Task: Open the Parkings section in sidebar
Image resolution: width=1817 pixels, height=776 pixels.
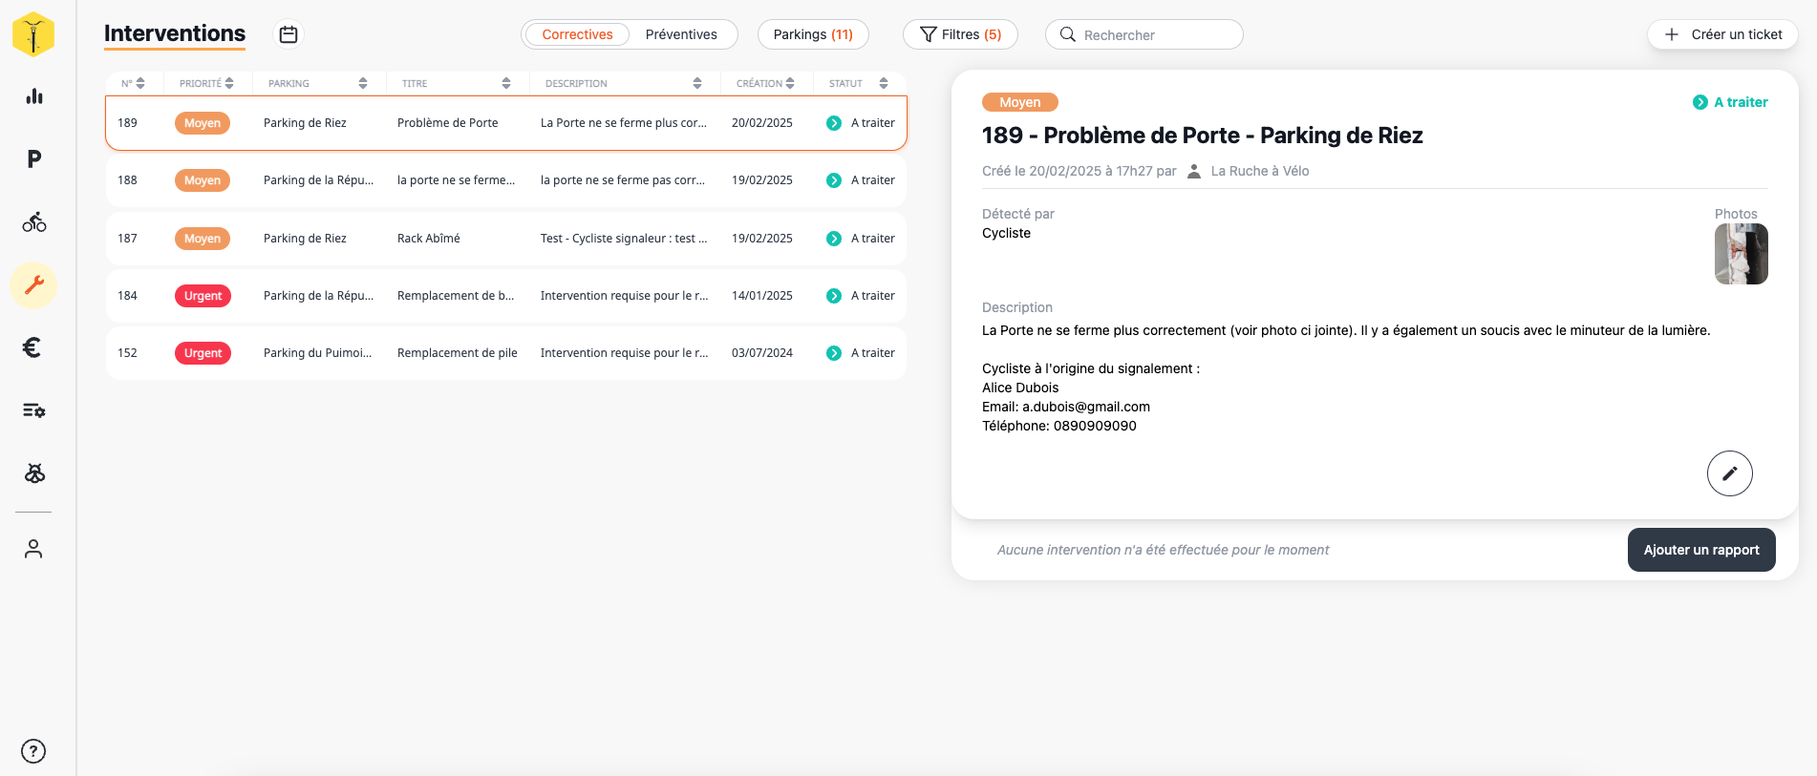Action: coord(34,159)
